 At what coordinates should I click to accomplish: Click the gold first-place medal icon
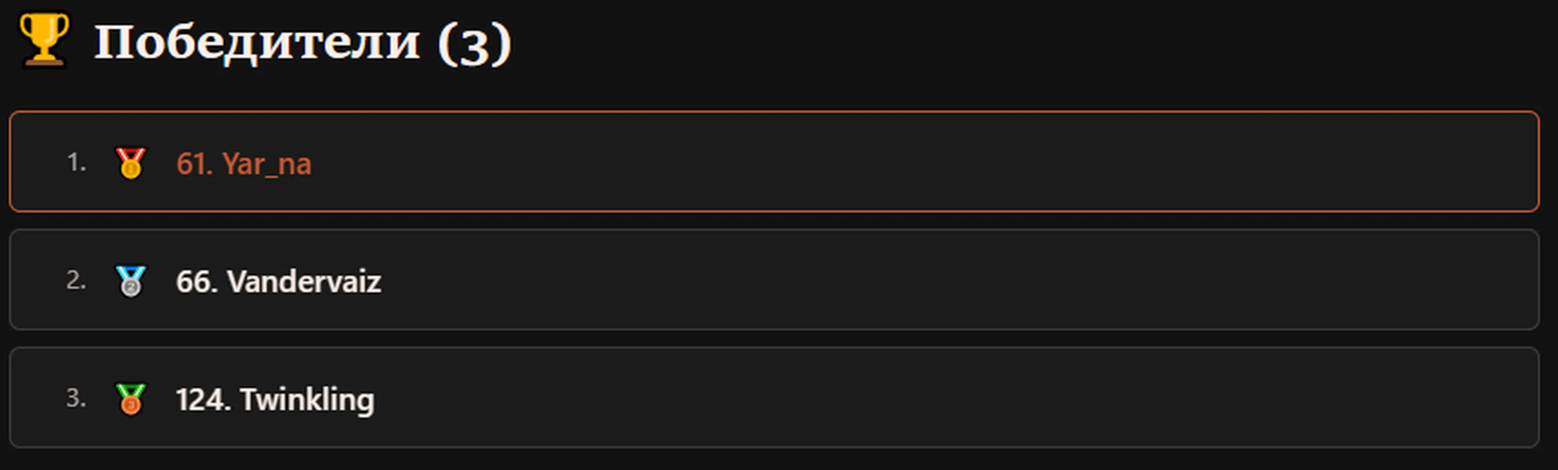[x=131, y=163]
